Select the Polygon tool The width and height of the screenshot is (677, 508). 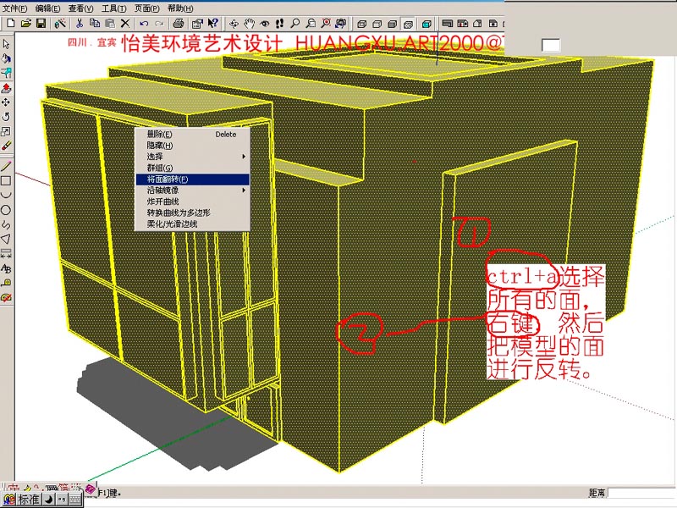(6, 239)
